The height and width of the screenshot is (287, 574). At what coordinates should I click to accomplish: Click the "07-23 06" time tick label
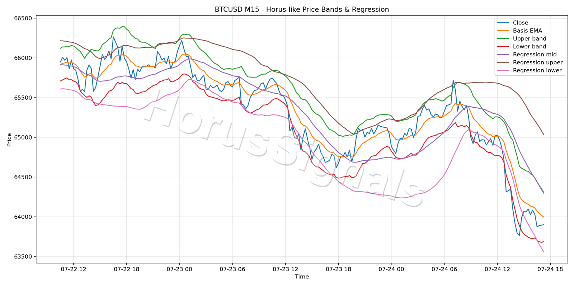coord(232,269)
